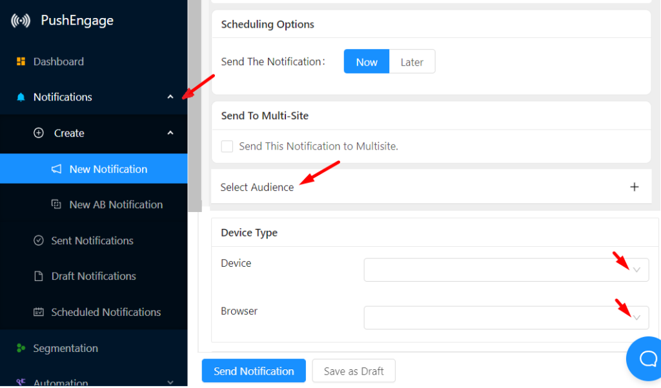Click the Sent Notifications checkmark icon

pos(38,240)
